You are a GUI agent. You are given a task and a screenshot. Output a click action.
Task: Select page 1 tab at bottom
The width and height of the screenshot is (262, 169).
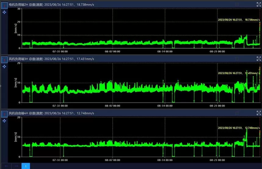[26, 166]
